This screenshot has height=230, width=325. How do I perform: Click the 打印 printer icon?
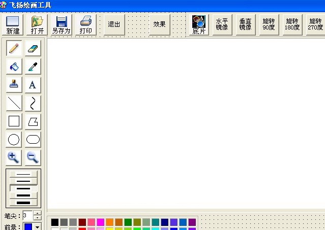pyautogui.click(x=86, y=25)
